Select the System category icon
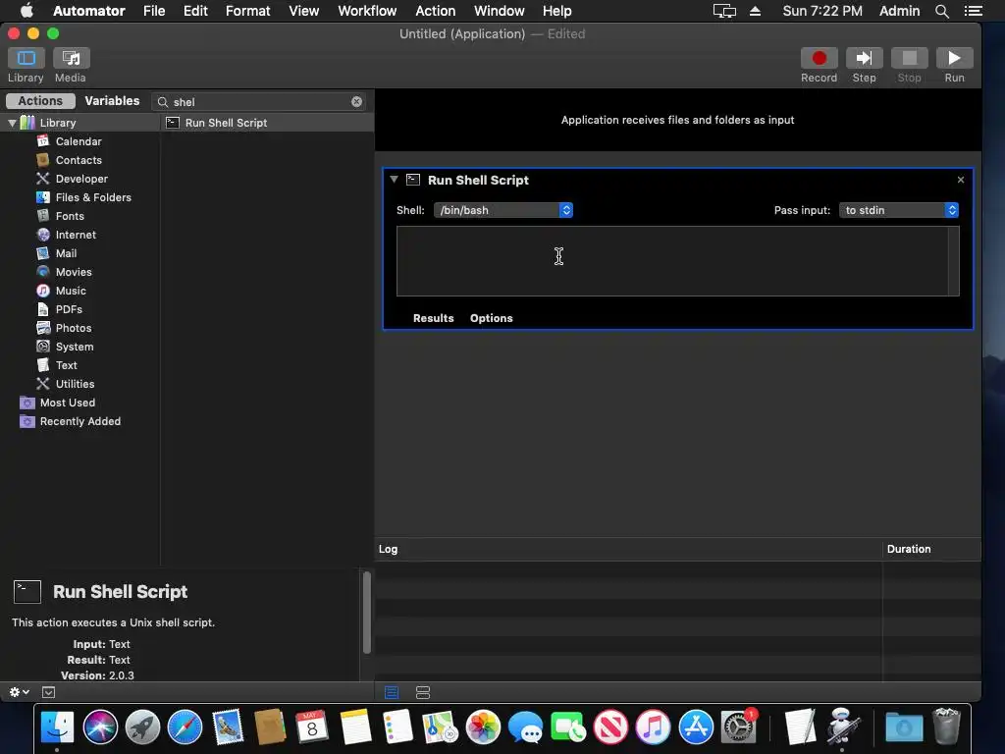The image size is (1005, 754). 43,347
